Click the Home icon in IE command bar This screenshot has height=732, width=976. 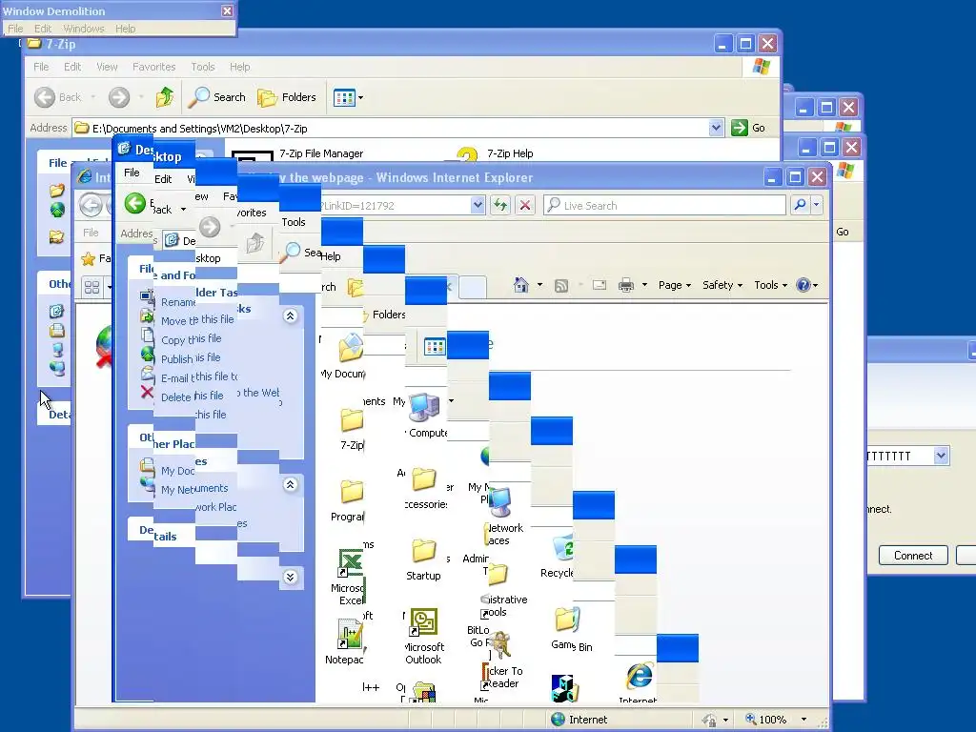[x=521, y=285]
